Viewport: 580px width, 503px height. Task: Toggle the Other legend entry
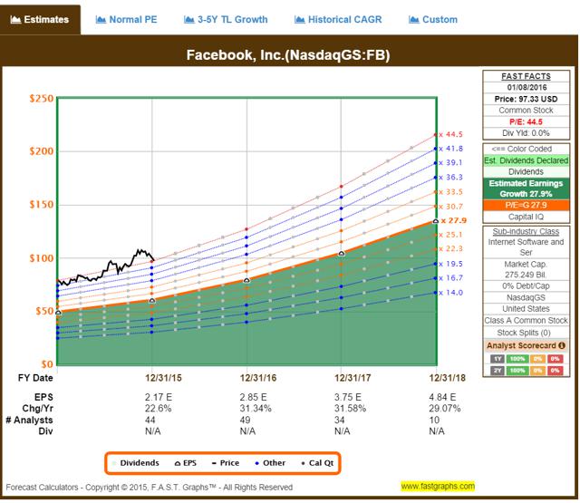coord(270,463)
